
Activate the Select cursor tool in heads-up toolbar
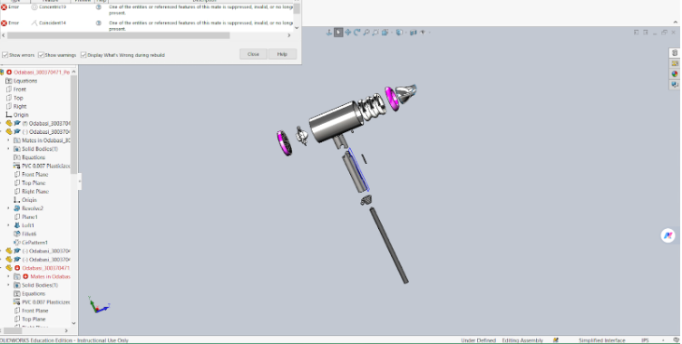tap(338, 33)
